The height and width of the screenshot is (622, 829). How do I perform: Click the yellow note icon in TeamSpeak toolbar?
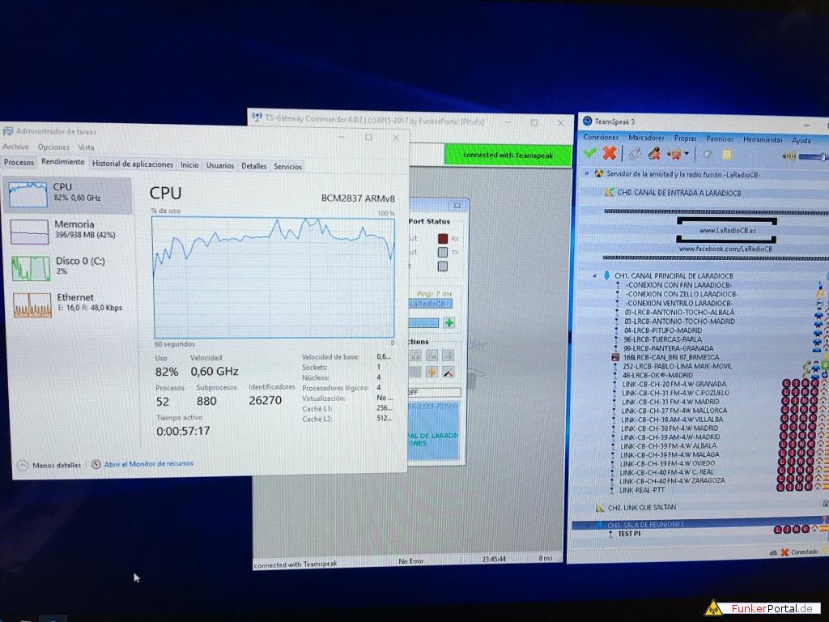pyautogui.click(x=727, y=155)
